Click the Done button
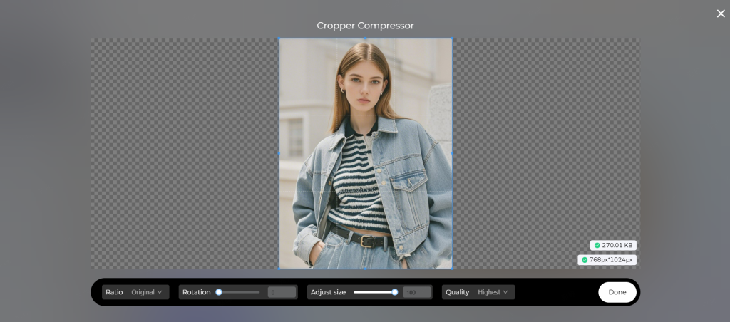 (617, 292)
